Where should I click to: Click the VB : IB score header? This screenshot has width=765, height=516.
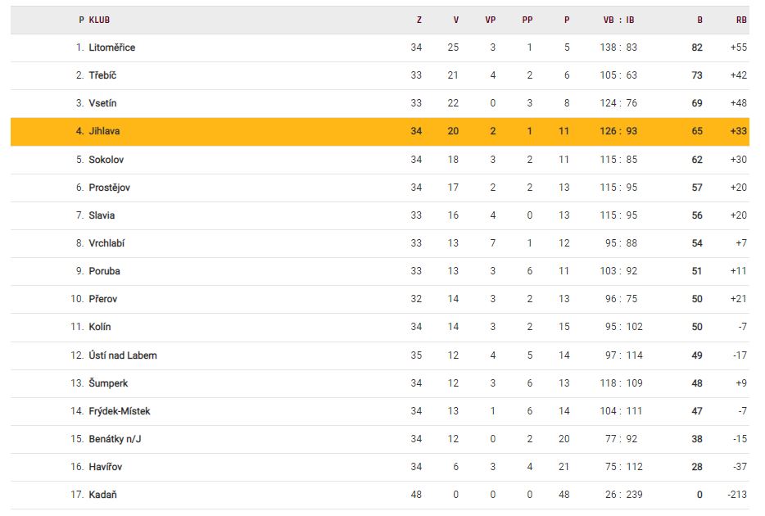619,20
